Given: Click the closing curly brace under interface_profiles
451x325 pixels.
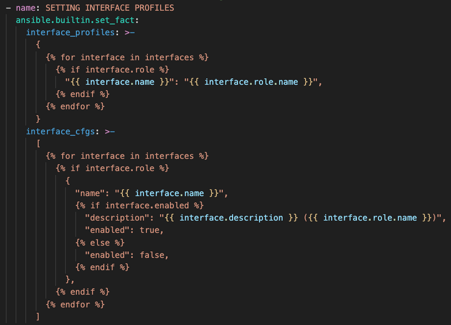Looking at the screenshot, I should (x=38, y=119).
